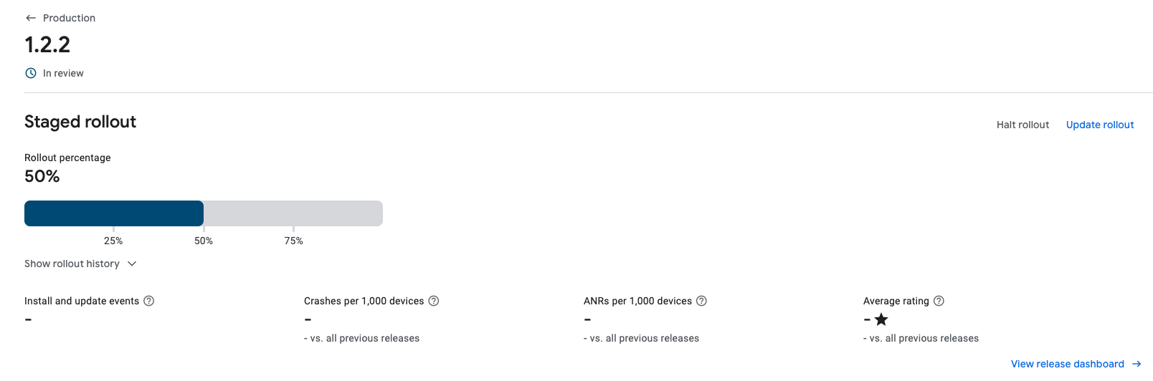This screenshot has height=381, width=1153.
Task: Click the 75% marker label
Action: tap(294, 241)
